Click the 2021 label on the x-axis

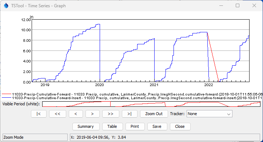pyautogui.click(x=154, y=85)
